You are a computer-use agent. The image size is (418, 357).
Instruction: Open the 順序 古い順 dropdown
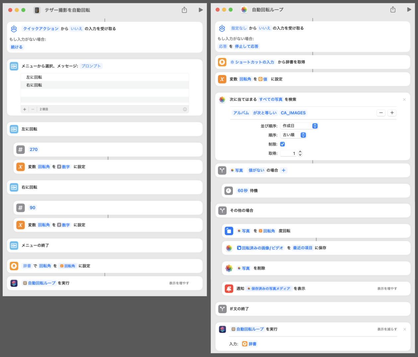(x=293, y=135)
